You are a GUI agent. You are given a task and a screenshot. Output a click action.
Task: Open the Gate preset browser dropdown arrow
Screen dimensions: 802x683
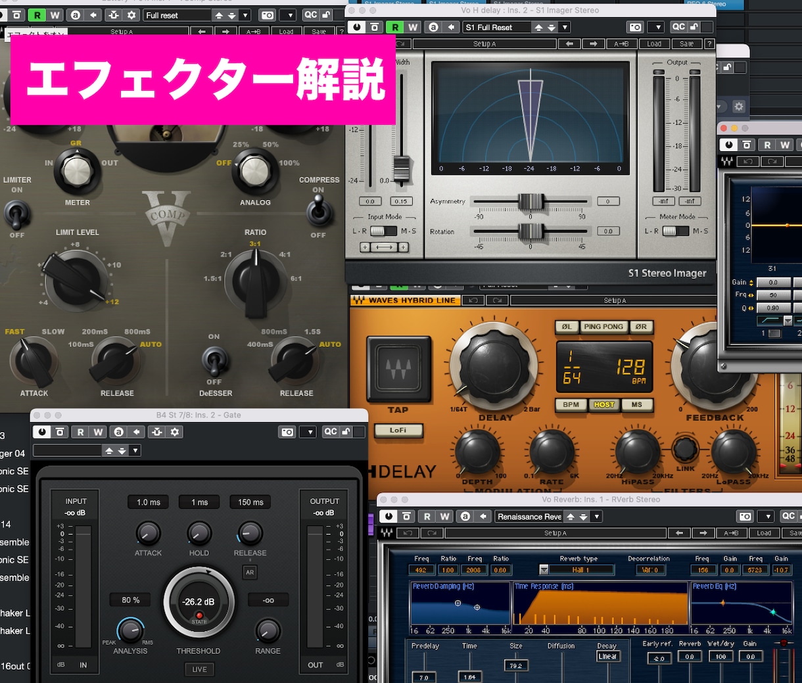coord(135,450)
